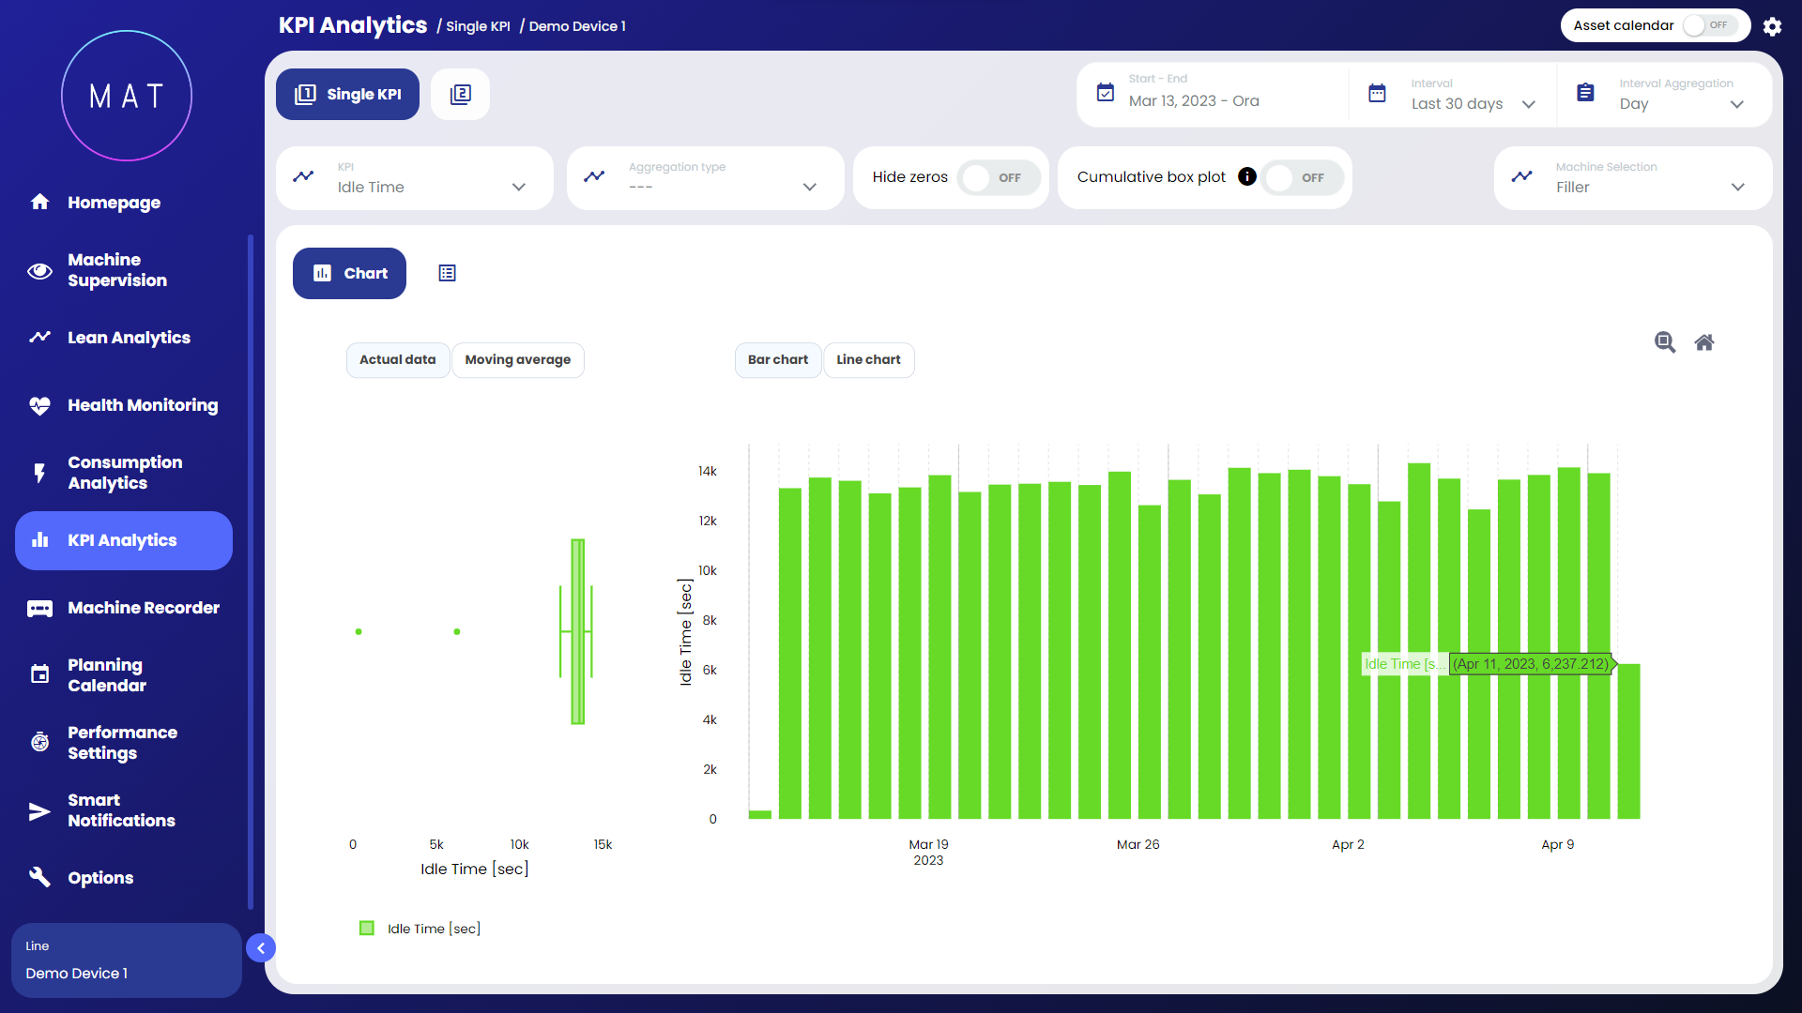Go to Machine Recorder page
The height and width of the screenshot is (1013, 1802).
point(143,608)
